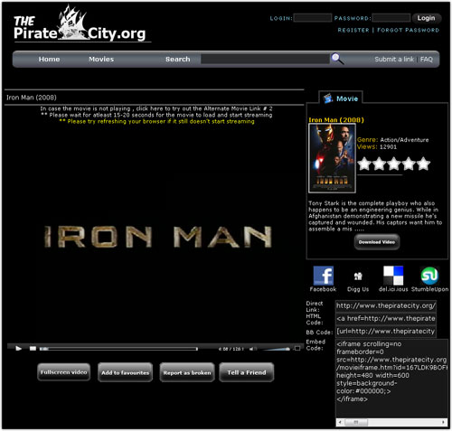Click the embed code horizontal scrollbar thumb
The width and height of the screenshot is (452, 431).
(x=356, y=422)
